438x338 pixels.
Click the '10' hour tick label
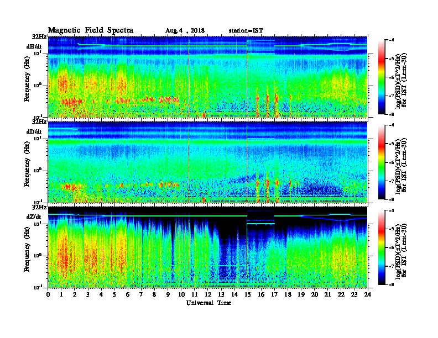tap(181, 295)
